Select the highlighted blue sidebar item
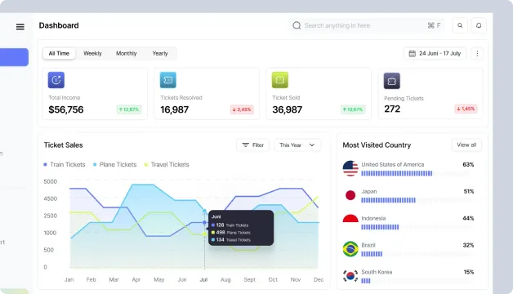Image resolution: width=513 pixels, height=294 pixels. coord(14,57)
